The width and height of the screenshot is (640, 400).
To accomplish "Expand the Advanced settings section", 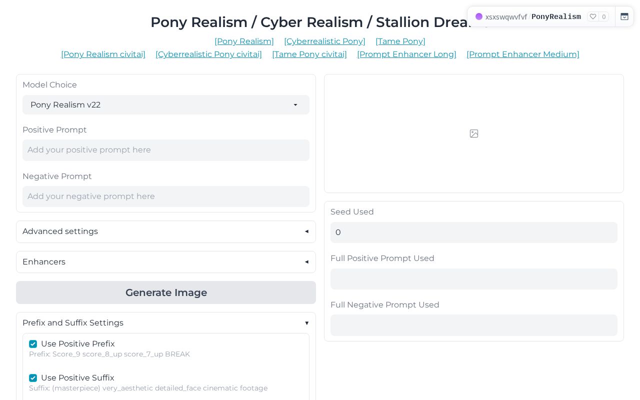I will [x=166, y=231].
